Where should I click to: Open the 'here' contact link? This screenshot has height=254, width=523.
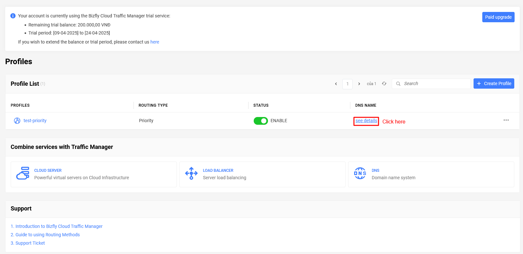[155, 42]
